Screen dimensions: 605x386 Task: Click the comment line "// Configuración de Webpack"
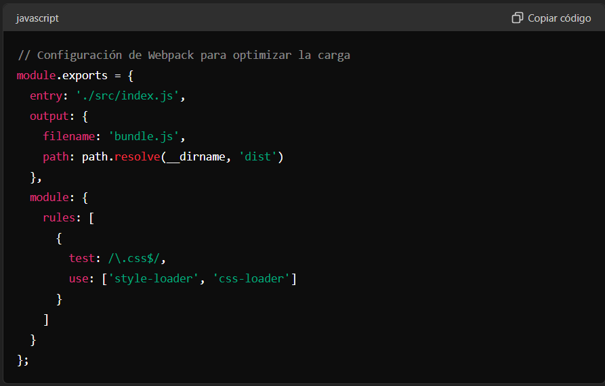pos(184,55)
